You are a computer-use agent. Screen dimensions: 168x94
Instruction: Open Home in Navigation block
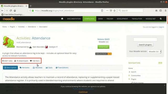[x=130, y=68]
